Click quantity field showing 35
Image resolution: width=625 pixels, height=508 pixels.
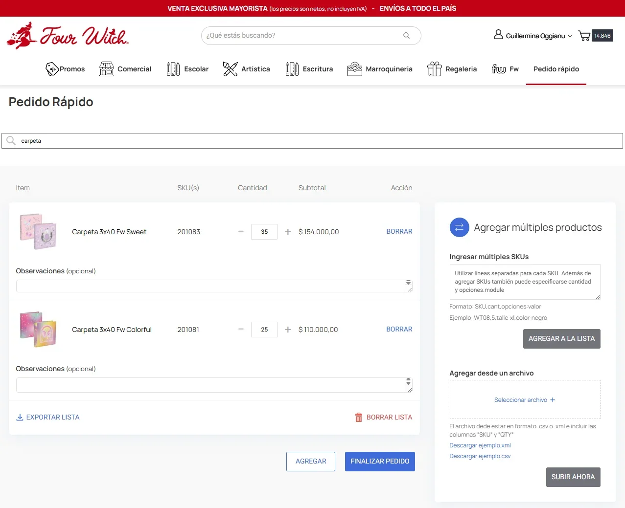click(264, 232)
